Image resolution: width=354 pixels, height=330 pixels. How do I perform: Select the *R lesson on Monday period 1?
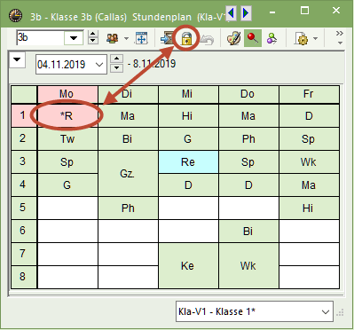point(67,115)
